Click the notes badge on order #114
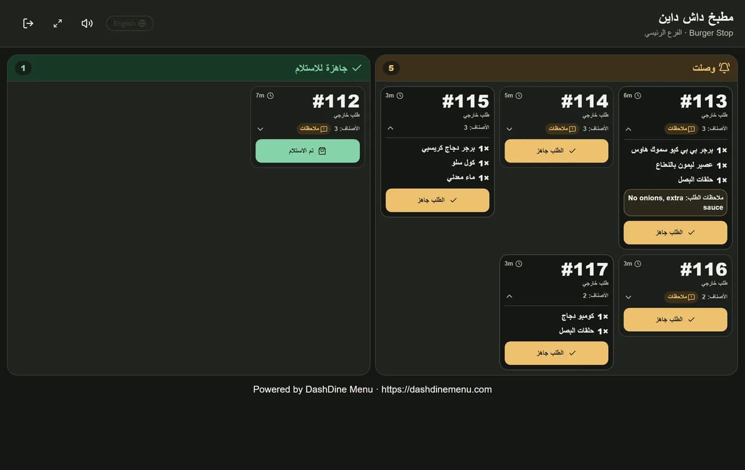 (562, 129)
